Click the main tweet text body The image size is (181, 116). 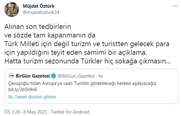[87, 44]
